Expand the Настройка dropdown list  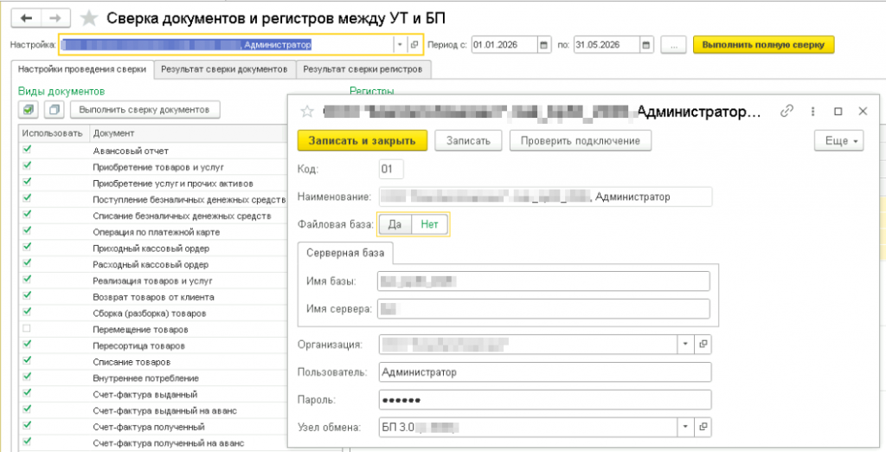(400, 45)
